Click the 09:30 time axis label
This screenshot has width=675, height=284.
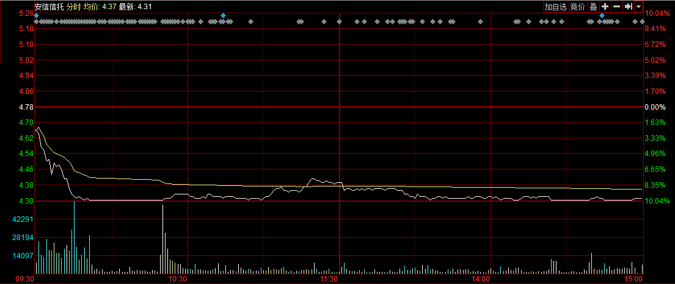point(25,279)
